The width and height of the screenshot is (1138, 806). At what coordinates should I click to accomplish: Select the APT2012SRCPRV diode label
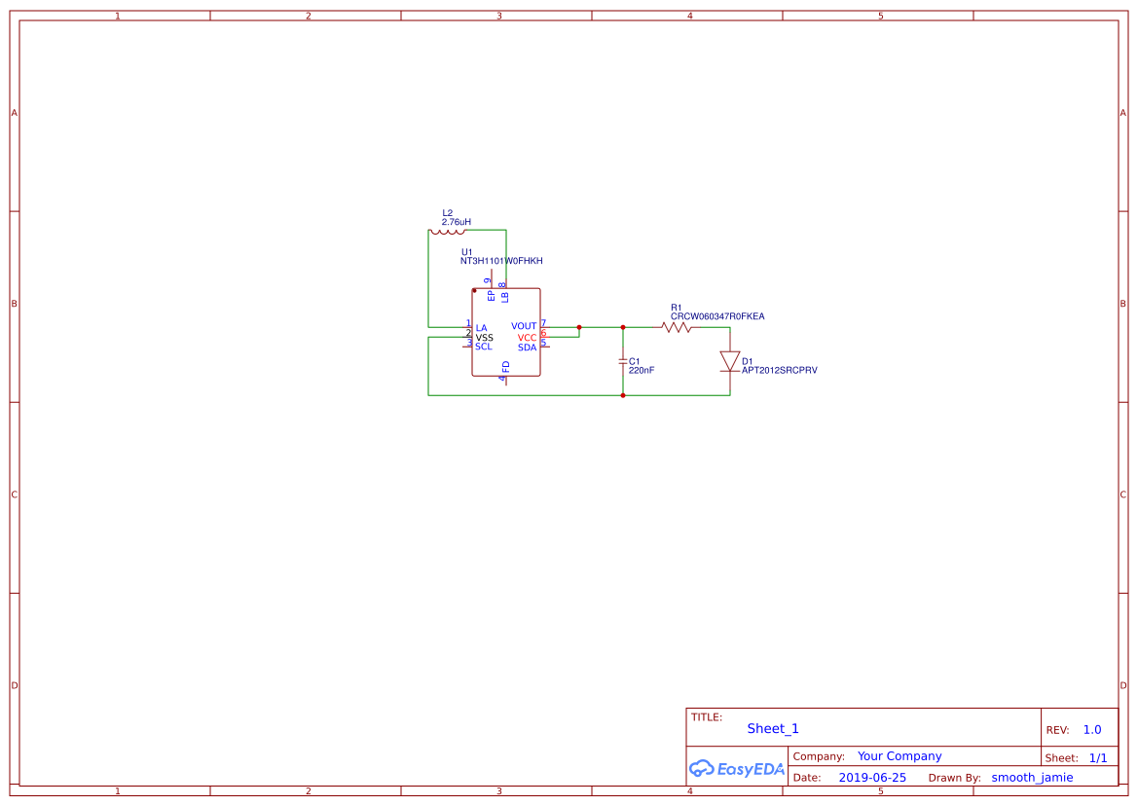779,370
